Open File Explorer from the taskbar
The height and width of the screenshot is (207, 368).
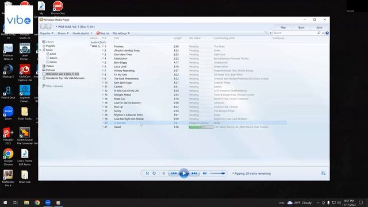pyautogui.click(x=26, y=202)
